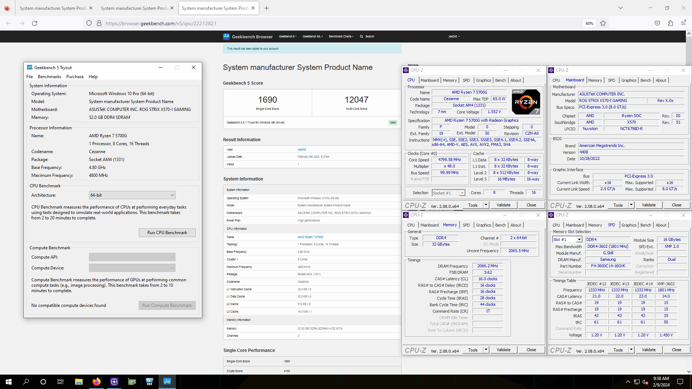Switch to CPU-Z via purple taskbar icon
Viewport: 692px width, 389px height.
pos(114,382)
